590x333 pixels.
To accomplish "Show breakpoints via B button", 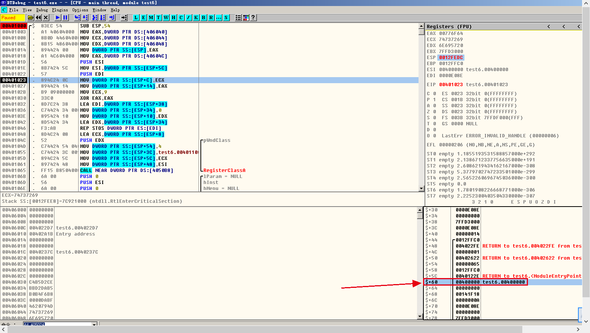I will pyautogui.click(x=203, y=18).
